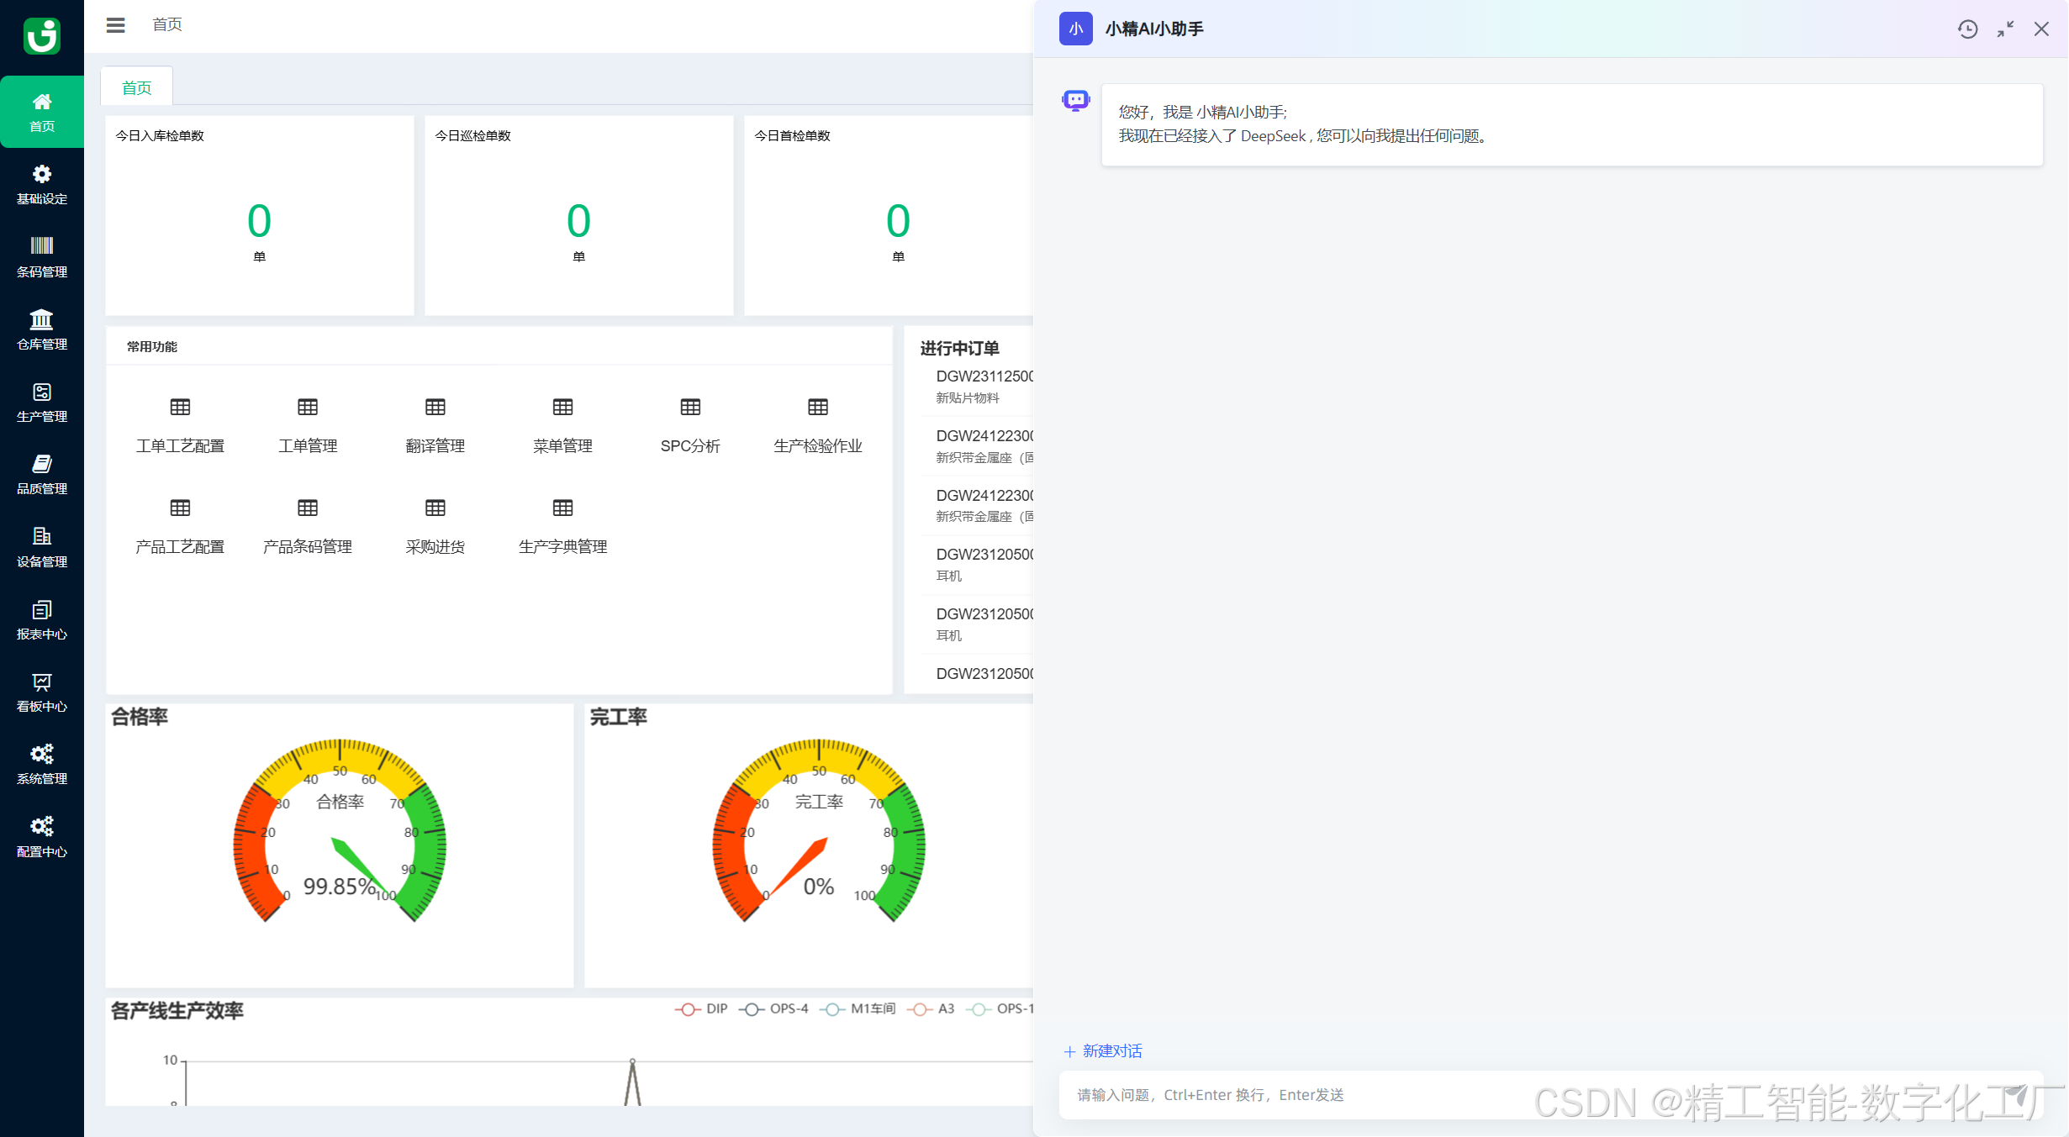Toggle DIP series in chart legend
Viewport: 2069px width, 1137px height.
(x=702, y=1008)
